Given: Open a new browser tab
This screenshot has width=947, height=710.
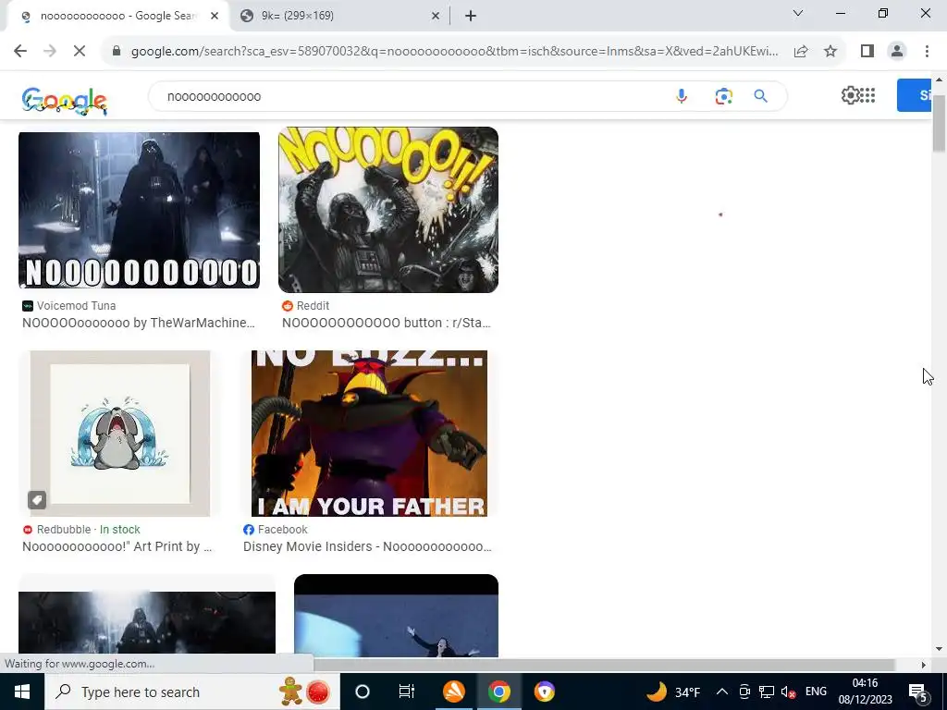Looking at the screenshot, I should [471, 17].
